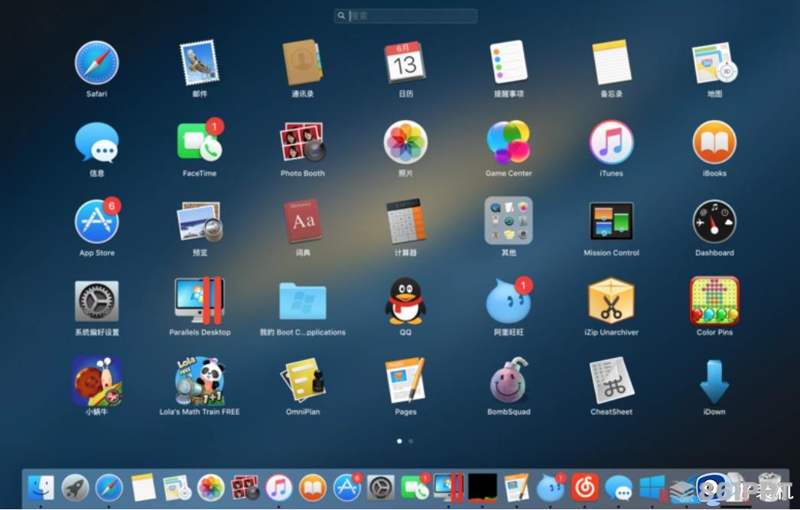This screenshot has height=510, width=800.
Task: Open 系统偏好设置 in the Launchpad grid
Action: point(96,301)
